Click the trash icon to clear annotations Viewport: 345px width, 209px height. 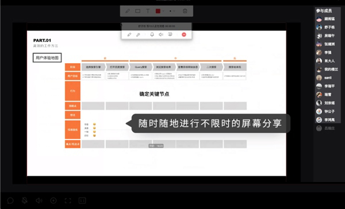pos(185,11)
